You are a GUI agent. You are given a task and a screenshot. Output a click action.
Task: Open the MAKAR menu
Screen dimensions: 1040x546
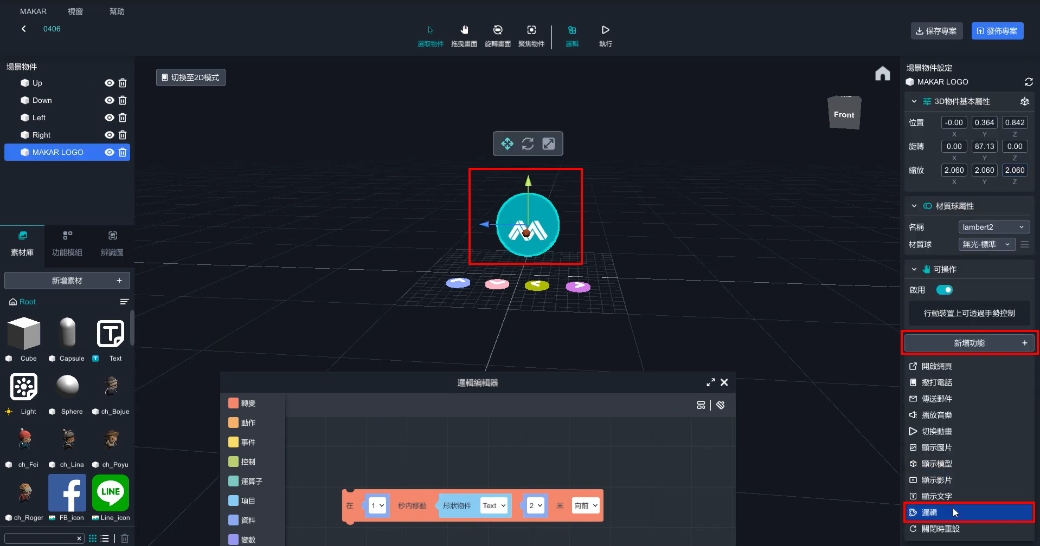[x=33, y=11]
